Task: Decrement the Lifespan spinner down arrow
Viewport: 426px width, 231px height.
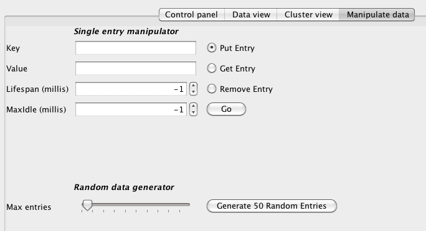Action: click(x=193, y=92)
